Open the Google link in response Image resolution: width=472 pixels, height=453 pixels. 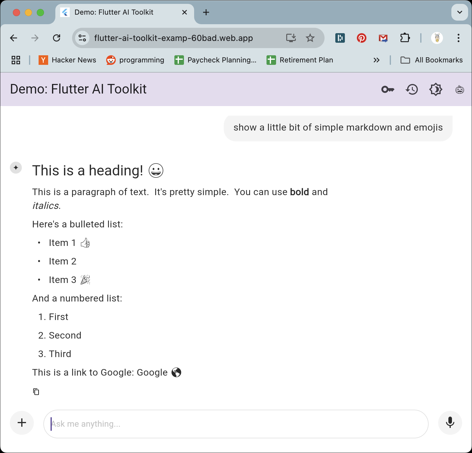coord(152,372)
